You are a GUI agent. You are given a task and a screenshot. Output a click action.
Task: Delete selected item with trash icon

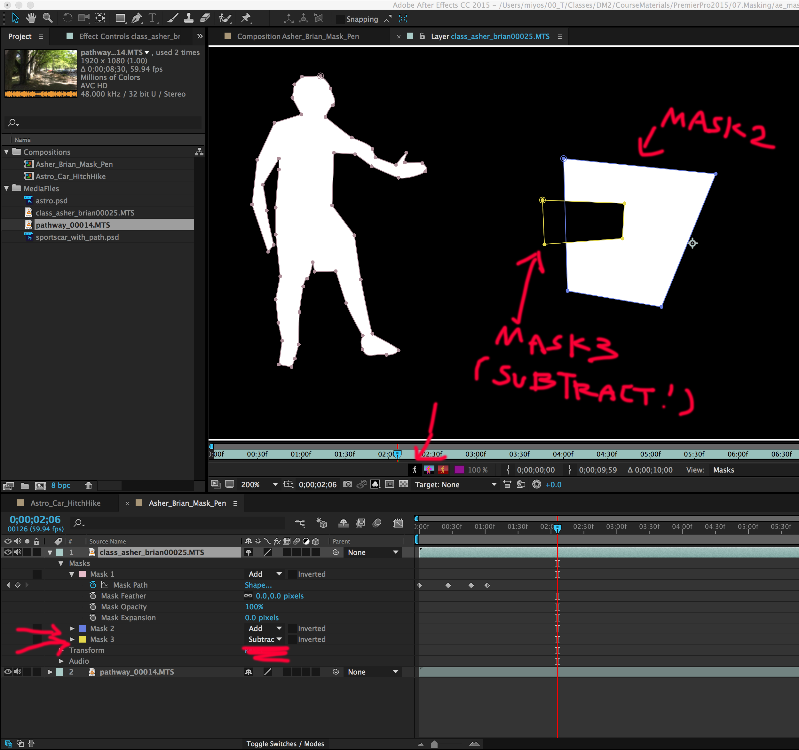coord(88,486)
